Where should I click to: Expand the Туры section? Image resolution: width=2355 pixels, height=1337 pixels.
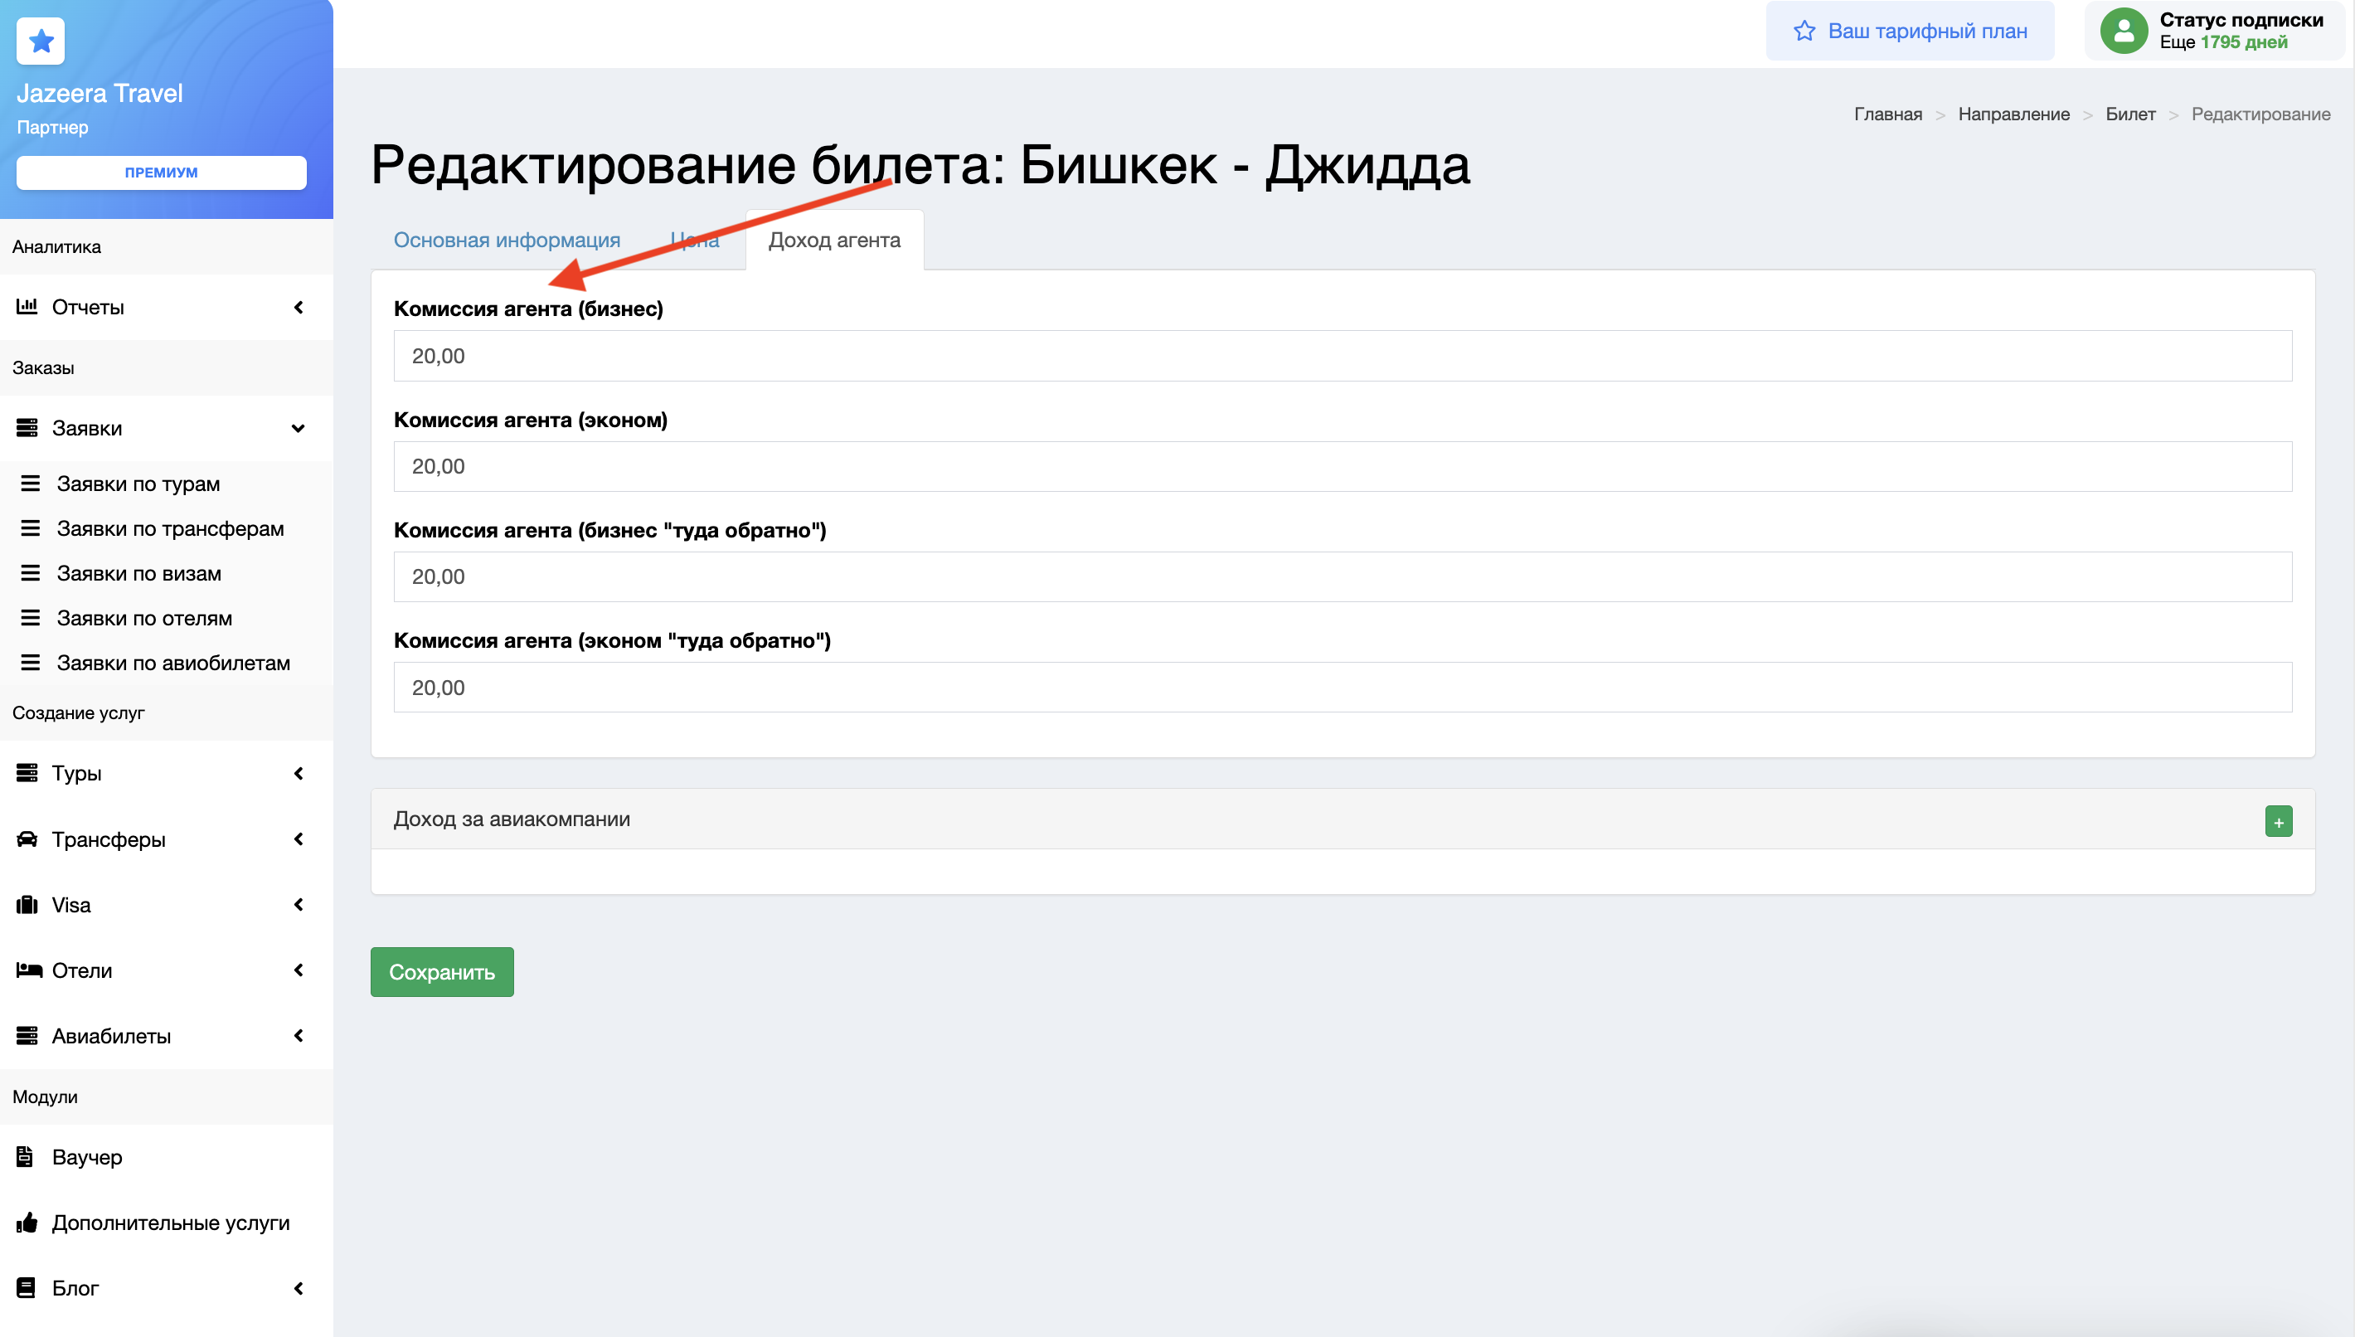coord(299,773)
